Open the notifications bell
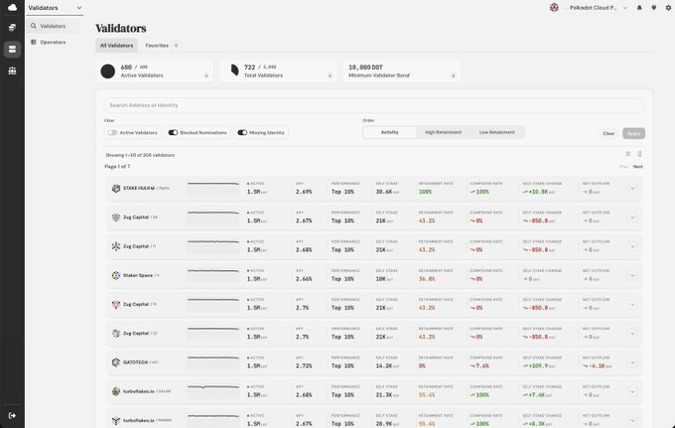The image size is (675, 428). click(639, 8)
